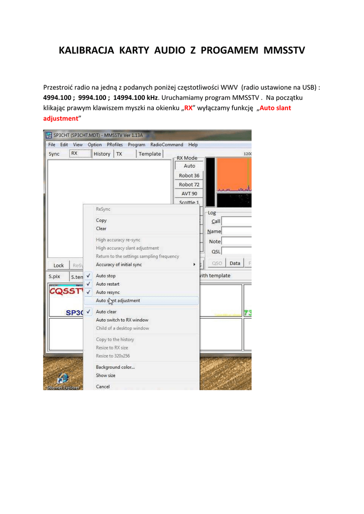The image size is (364, 514).
Task: Toggle Auto slant adjustment
Action: point(118,301)
